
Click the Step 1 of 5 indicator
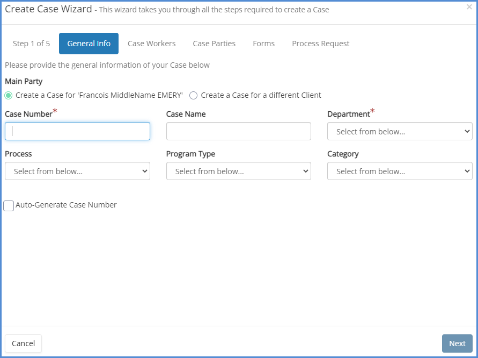click(31, 44)
